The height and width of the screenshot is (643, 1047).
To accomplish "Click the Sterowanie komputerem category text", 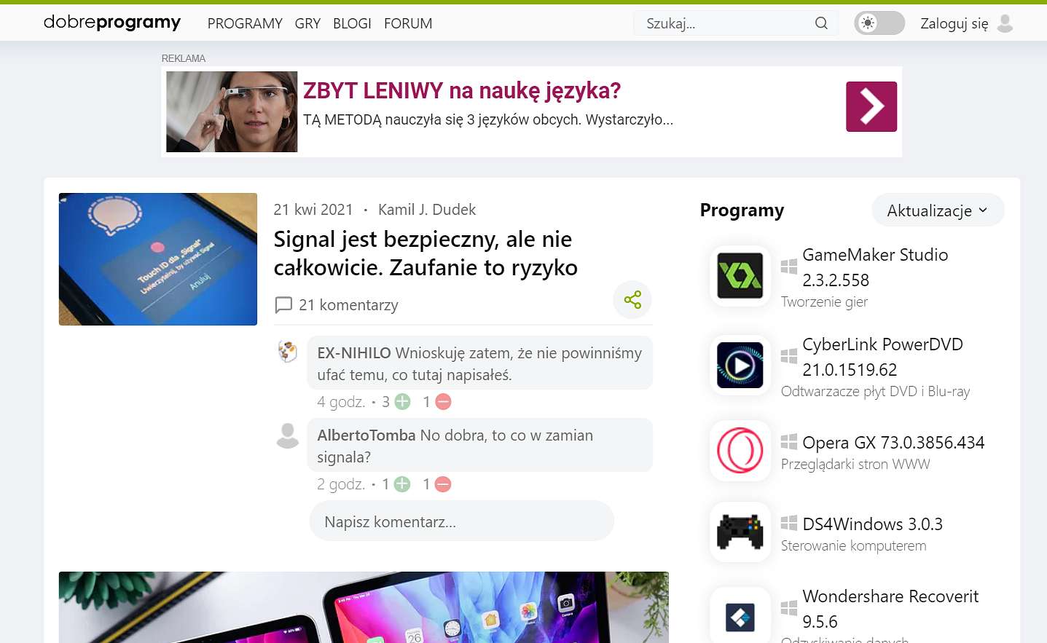I will 853,545.
